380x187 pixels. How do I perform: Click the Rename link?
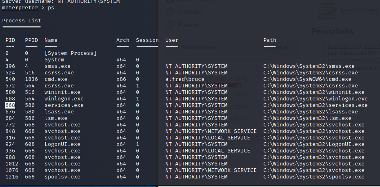pyautogui.click(x=188, y=24)
